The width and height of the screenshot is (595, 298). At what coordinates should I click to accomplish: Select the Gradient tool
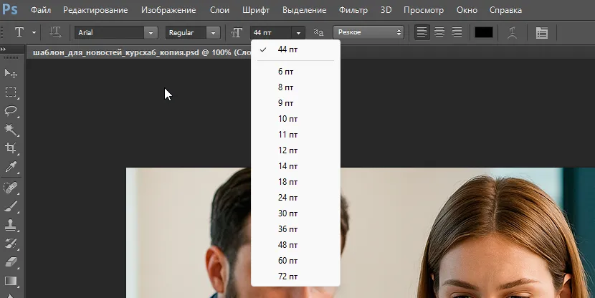11,281
